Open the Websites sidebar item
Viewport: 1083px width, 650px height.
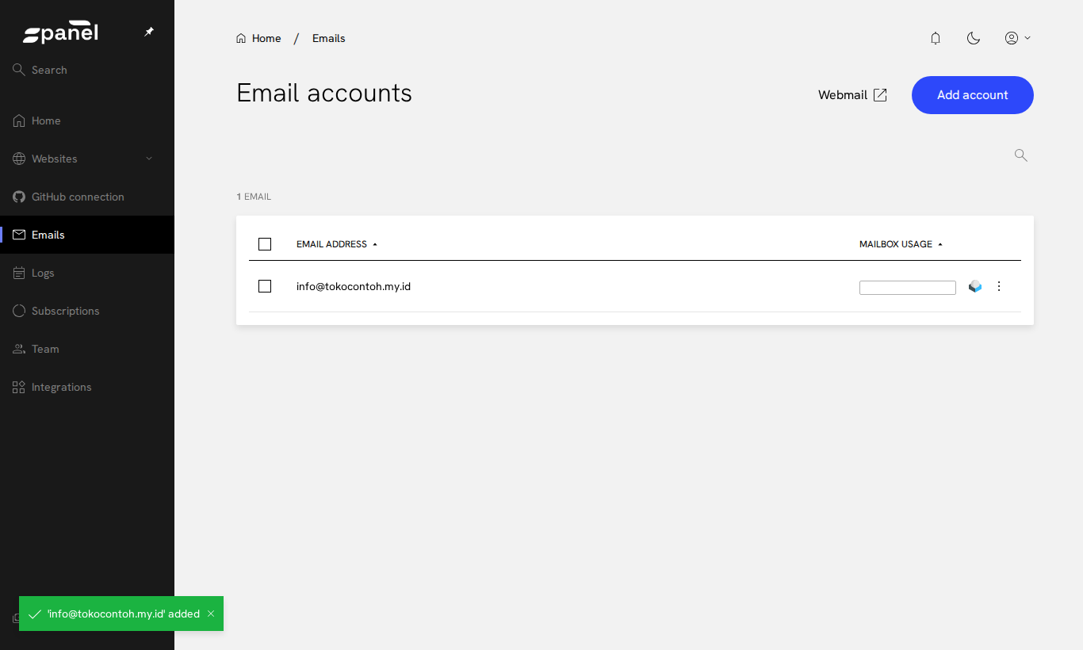[87, 159]
